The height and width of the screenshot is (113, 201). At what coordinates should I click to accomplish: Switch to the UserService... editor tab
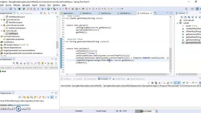pos(105,13)
